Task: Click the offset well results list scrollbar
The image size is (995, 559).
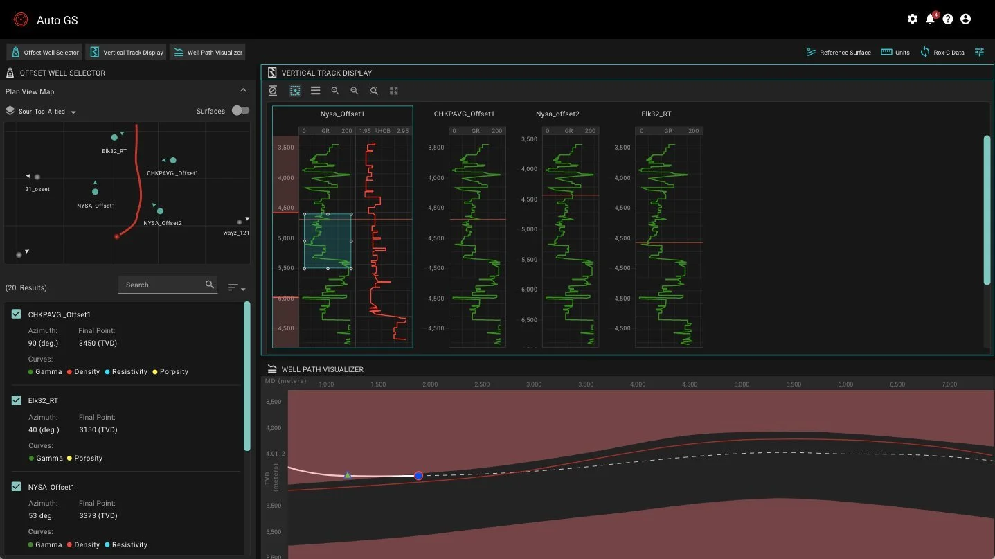Action: (x=246, y=376)
